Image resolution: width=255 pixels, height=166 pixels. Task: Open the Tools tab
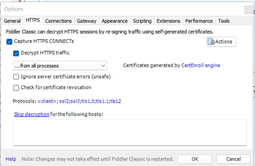[224, 21]
